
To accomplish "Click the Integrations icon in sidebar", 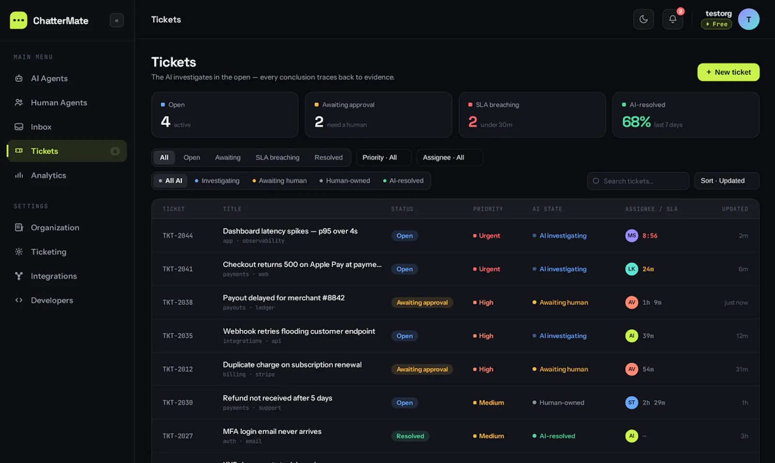I will (19, 276).
